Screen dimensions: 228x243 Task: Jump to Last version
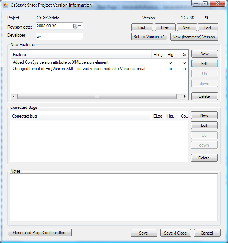(x=208, y=27)
